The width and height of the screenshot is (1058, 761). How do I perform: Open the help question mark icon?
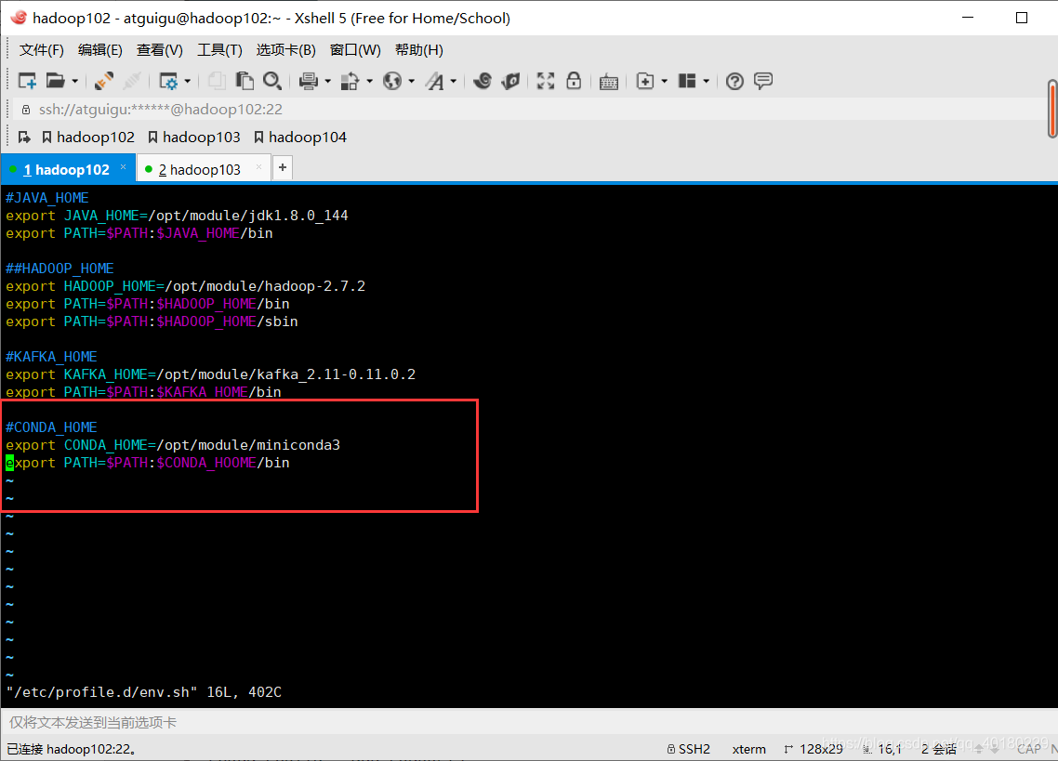pos(734,81)
